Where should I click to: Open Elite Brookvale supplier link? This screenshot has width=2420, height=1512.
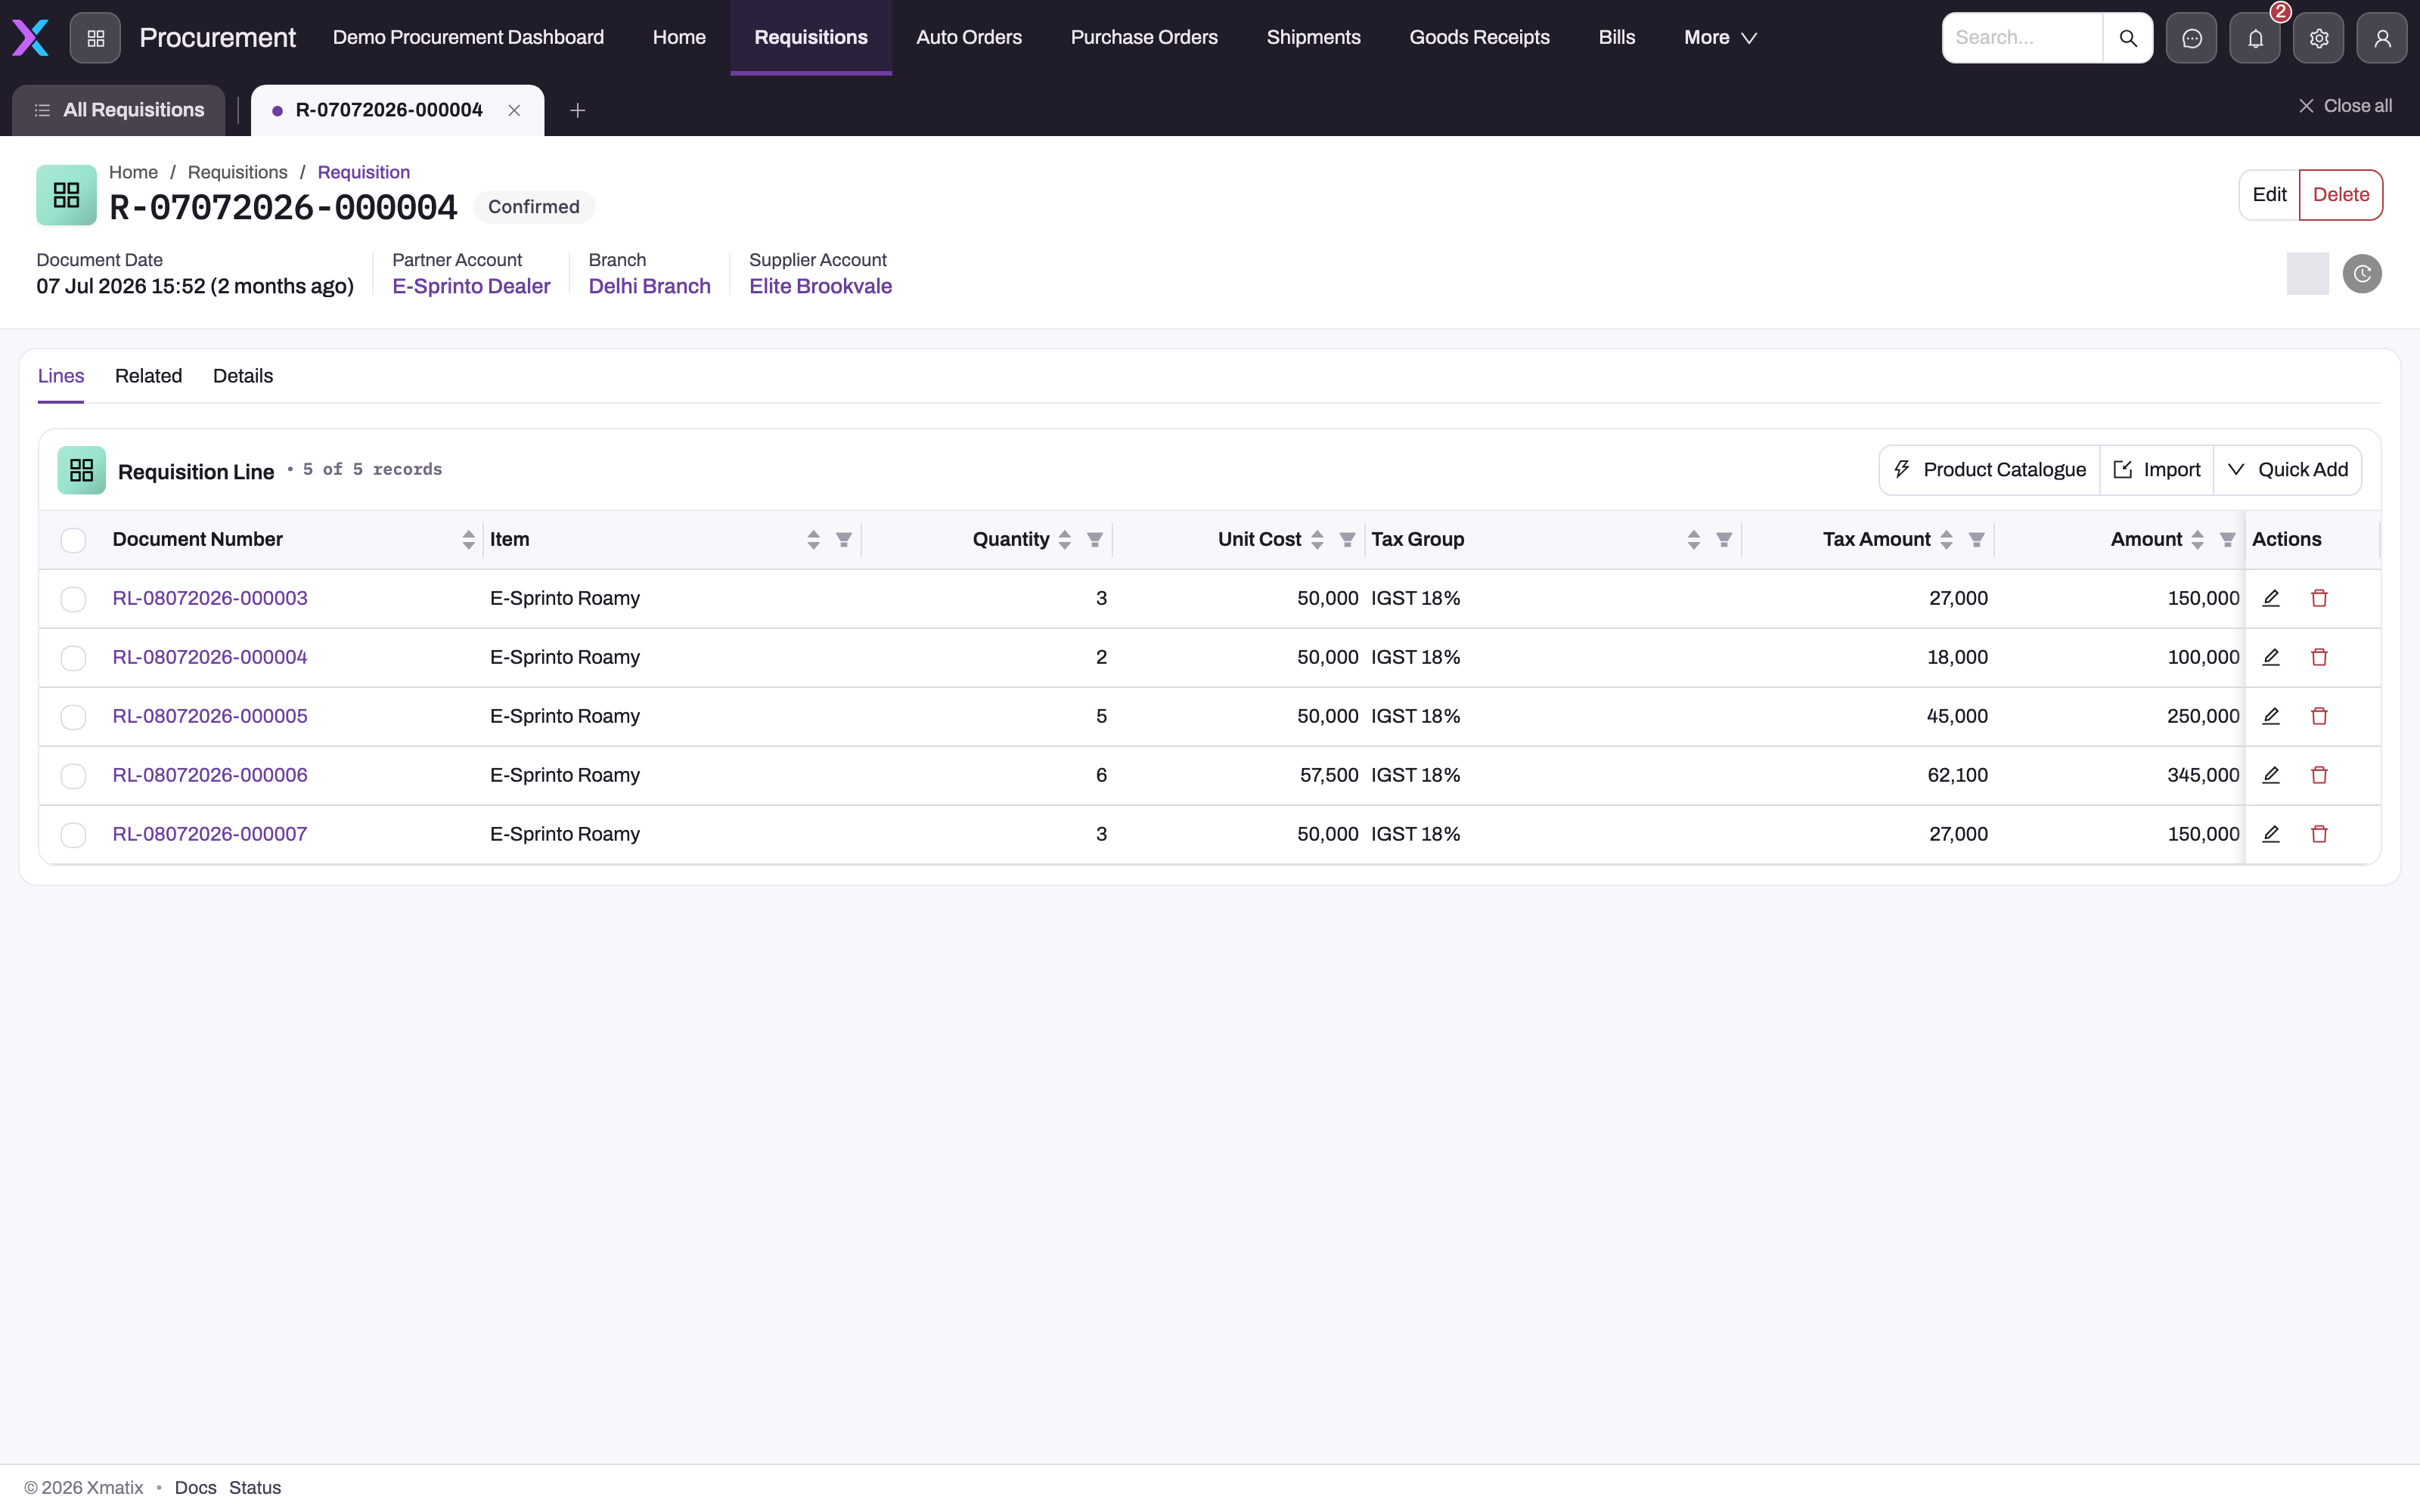pos(820,286)
